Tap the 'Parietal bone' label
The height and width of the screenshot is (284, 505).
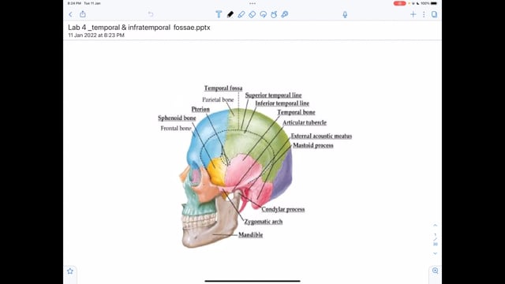(218, 100)
